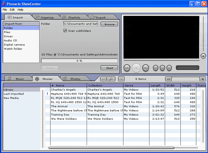This screenshot has width=208, height=153.
Task: Click the tree pane vertical scrollbar
Action: click(x=43, y=119)
